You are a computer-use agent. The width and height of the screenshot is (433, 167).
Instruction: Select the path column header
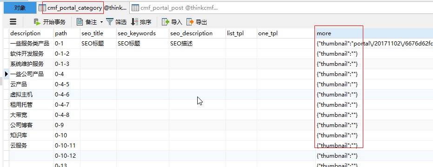(67, 33)
